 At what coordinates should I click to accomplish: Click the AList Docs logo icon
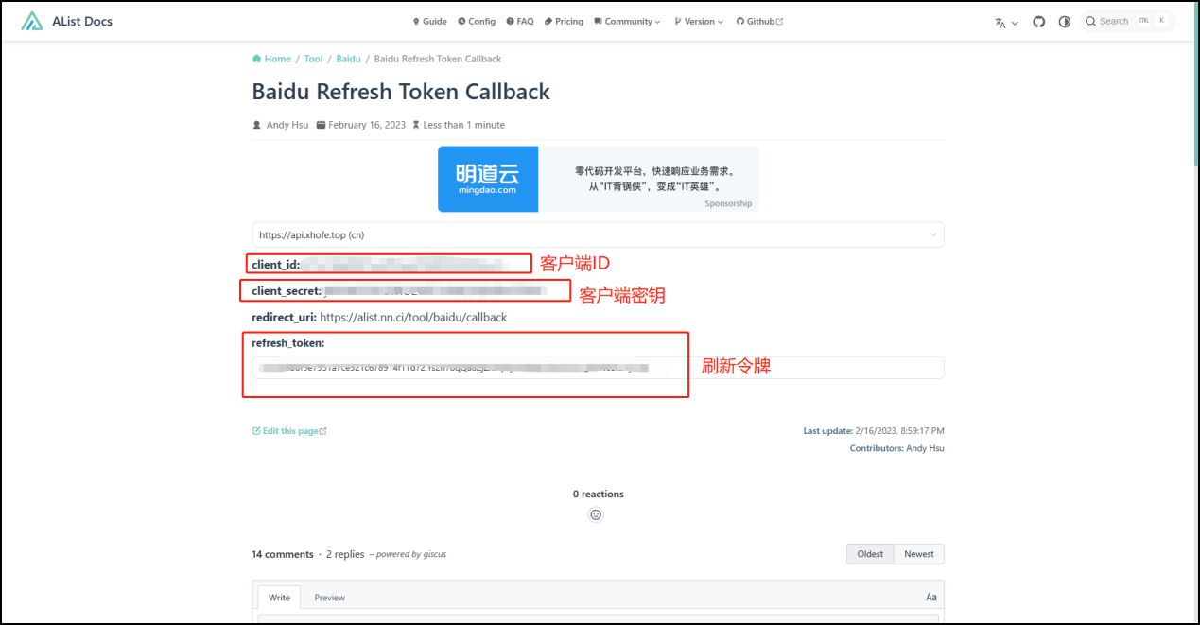click(x=32, y=21)
